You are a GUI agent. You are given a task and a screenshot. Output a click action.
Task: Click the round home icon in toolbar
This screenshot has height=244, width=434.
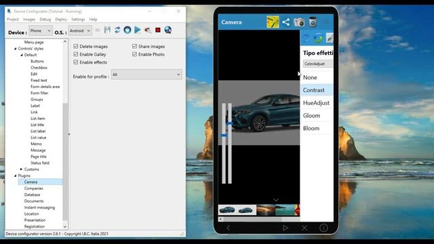(127, 30)
